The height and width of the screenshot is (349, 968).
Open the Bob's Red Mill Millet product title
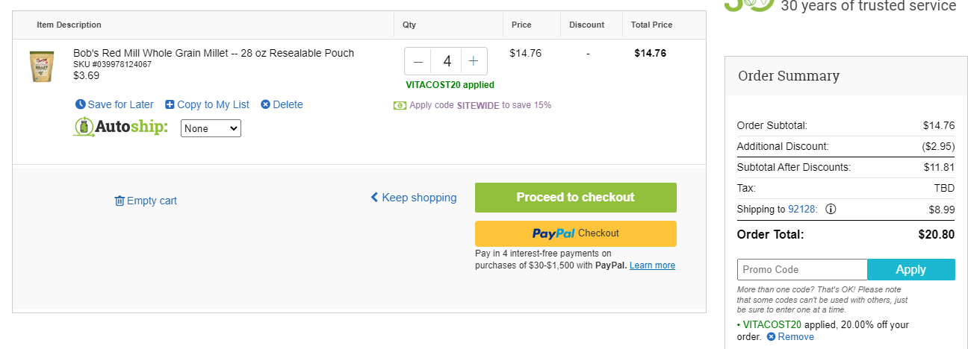point(214,53)
